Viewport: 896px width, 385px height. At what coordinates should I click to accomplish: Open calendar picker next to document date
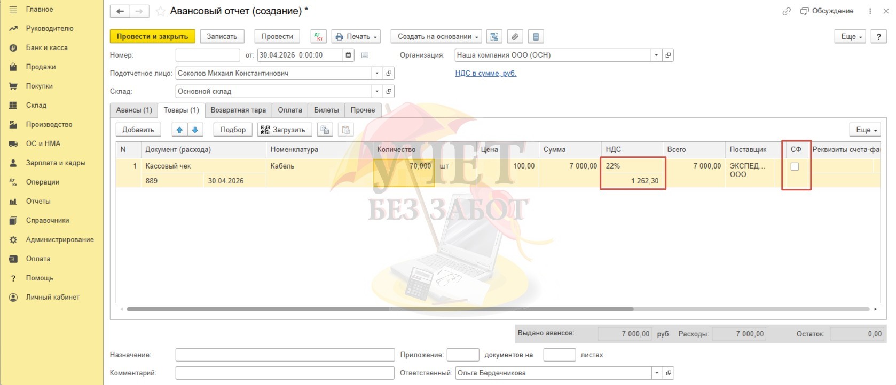tap(348, 55)
